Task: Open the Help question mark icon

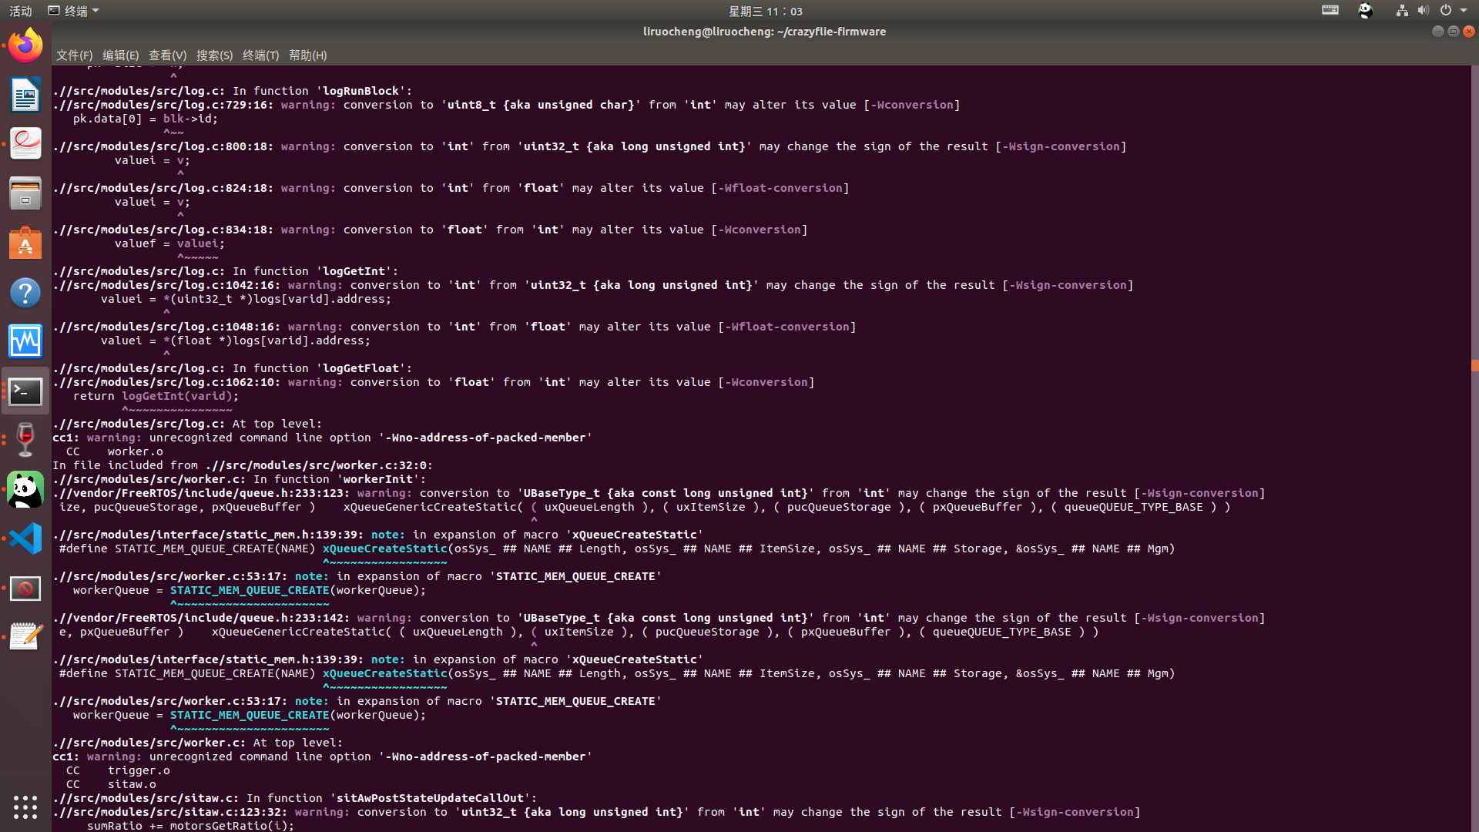Action: (x=25, y=293)
